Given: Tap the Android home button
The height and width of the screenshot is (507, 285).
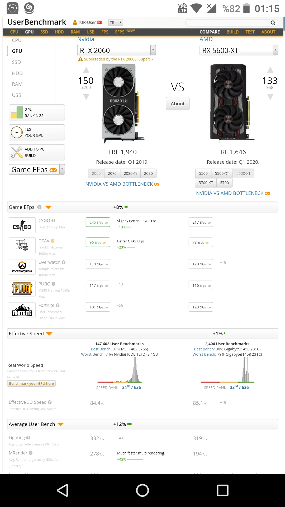Looking at the screenshot, I should click(142, 490).
